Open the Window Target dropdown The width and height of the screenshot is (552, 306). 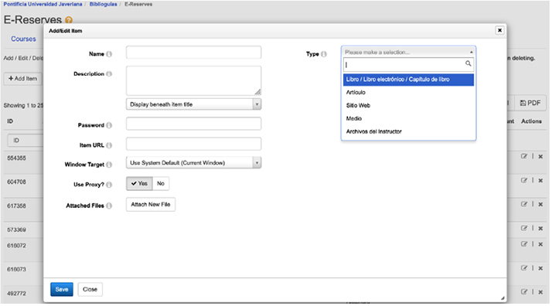pyautogui.click(x=193, y=162)
